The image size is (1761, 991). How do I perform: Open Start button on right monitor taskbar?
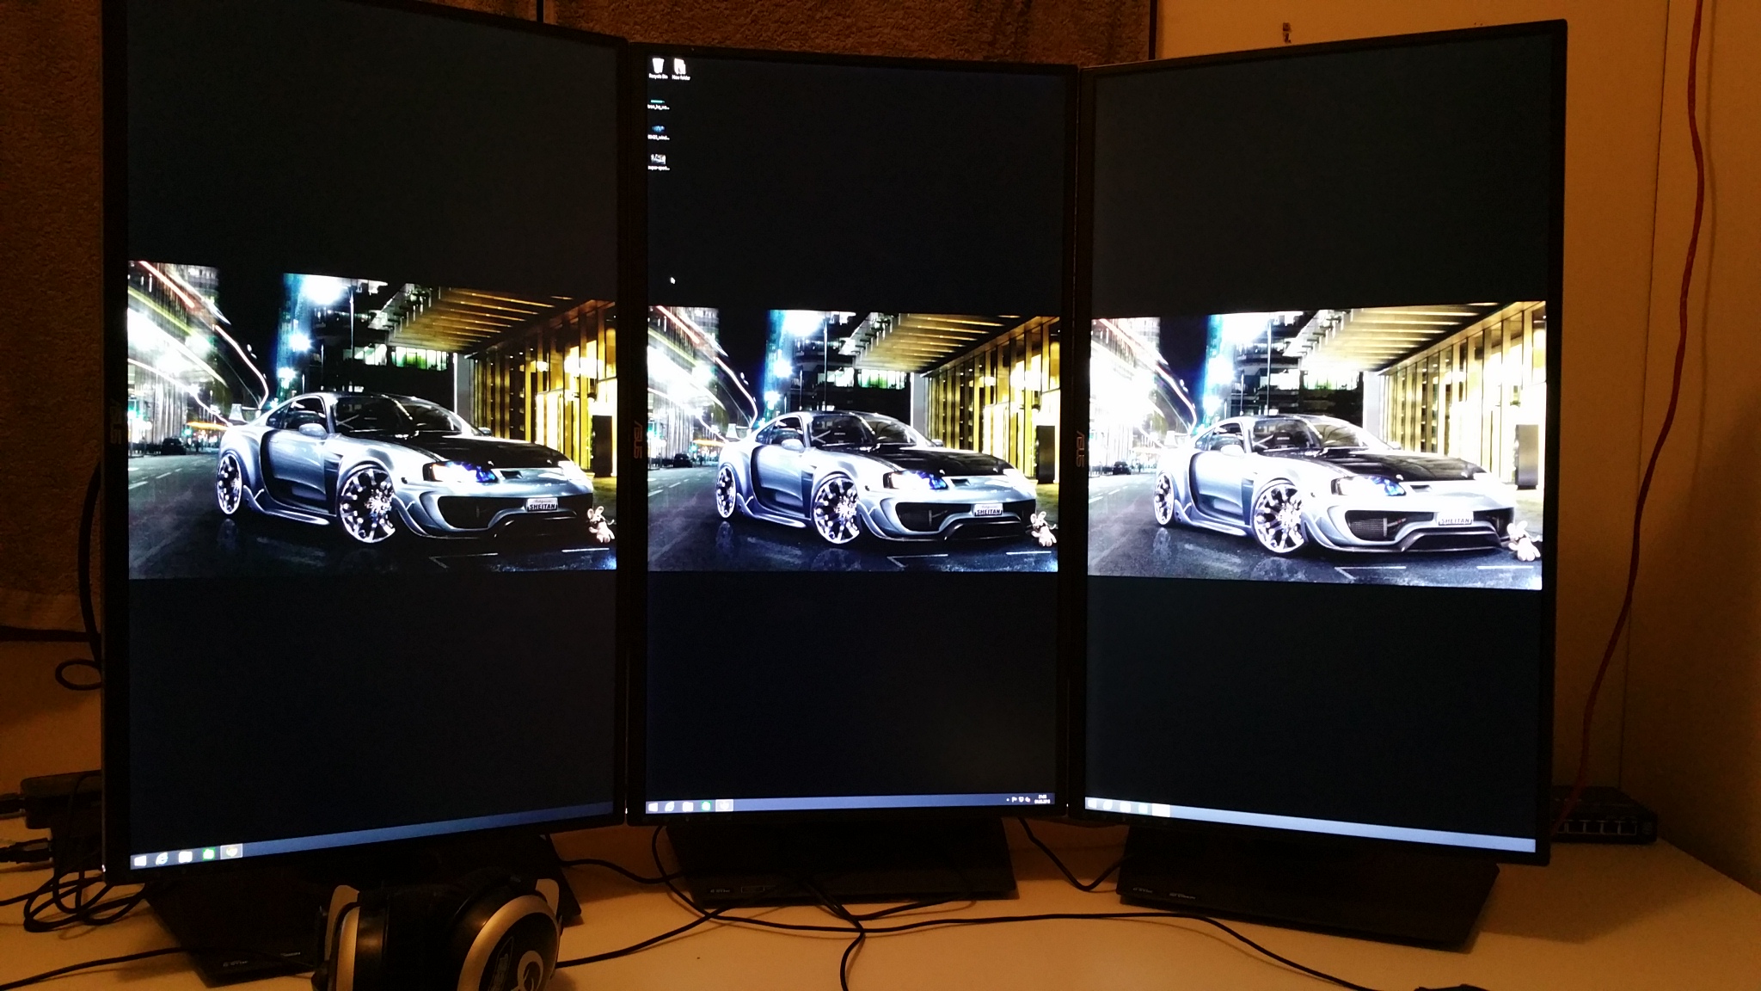tap(1092, 803)
